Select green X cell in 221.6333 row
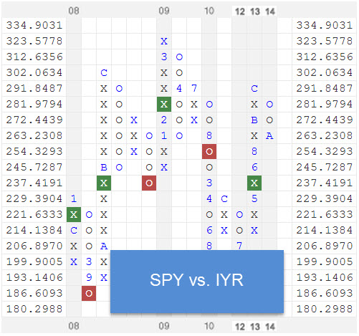The height and width of the screenshot is (336, 359). point(74,214)
